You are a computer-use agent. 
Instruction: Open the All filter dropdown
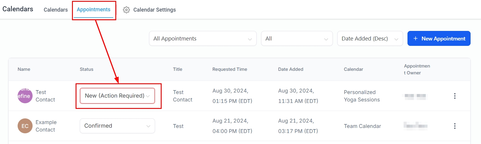297,39
